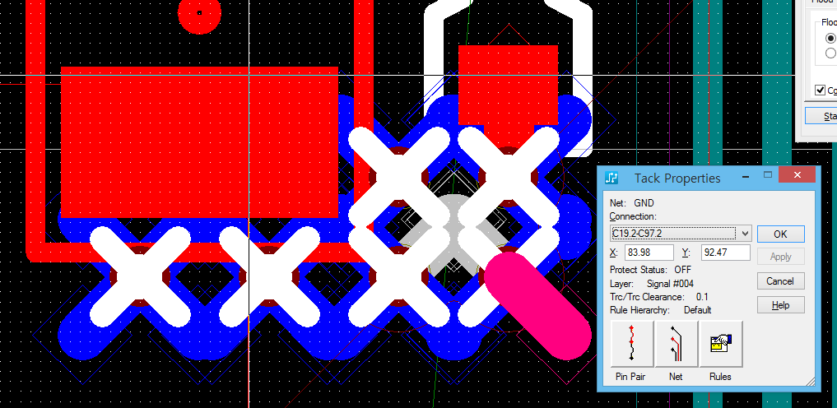Toggle the checked checkbox in Flood panel
This screenshot has width=837, height=408.
820,90
